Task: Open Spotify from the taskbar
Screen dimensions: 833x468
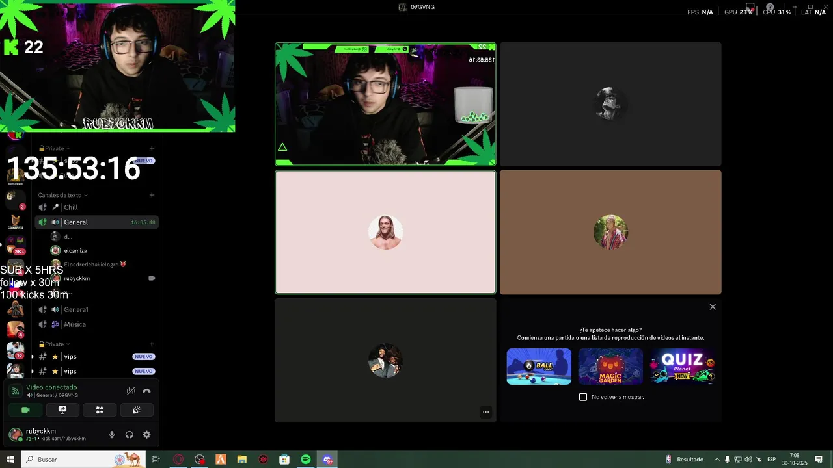Action: coord(306,460)
